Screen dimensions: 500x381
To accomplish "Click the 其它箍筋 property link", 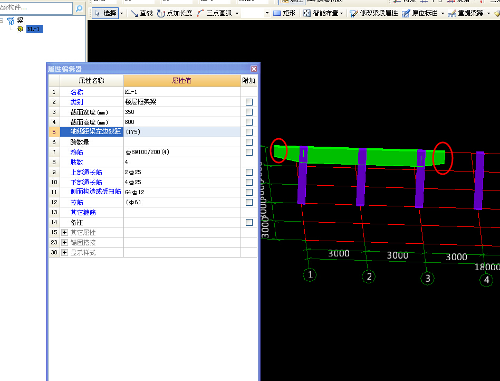I will (83, 212).
